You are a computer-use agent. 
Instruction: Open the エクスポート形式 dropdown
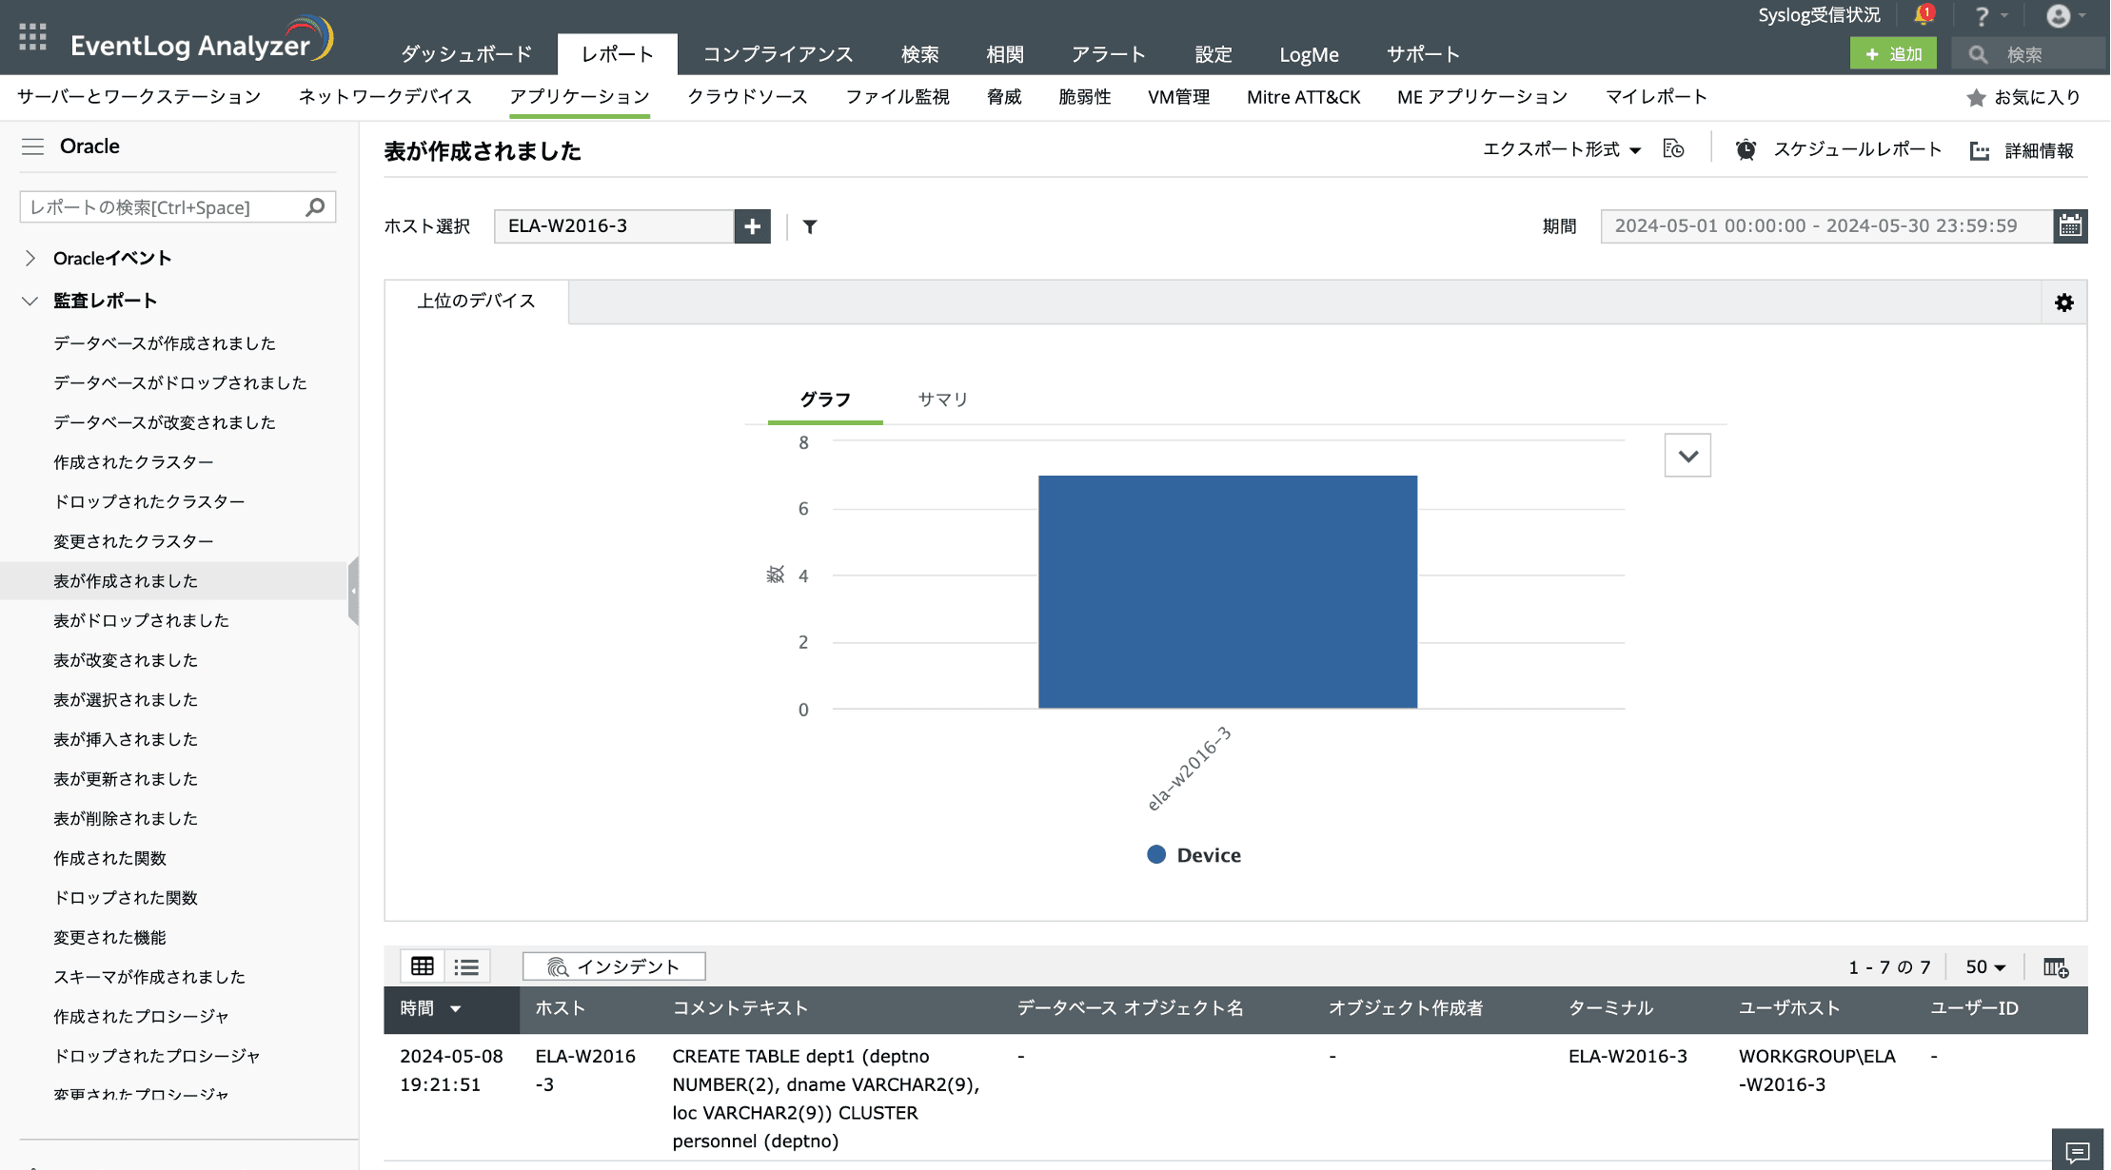[1561, 149]
